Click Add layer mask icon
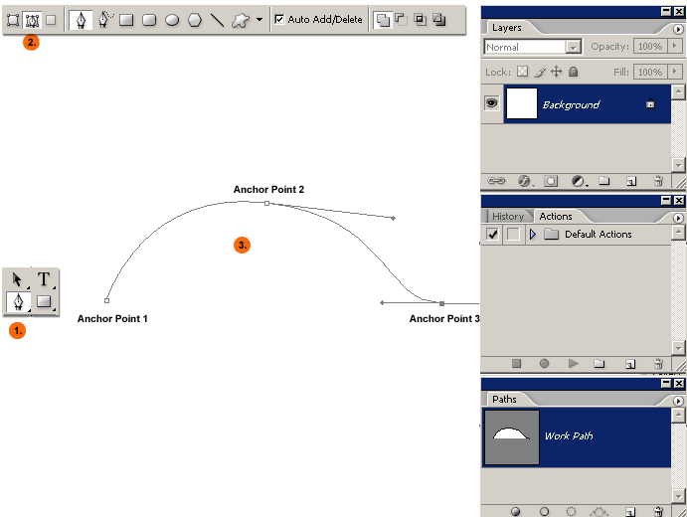The image size is (687, 517). click(551, 181)
